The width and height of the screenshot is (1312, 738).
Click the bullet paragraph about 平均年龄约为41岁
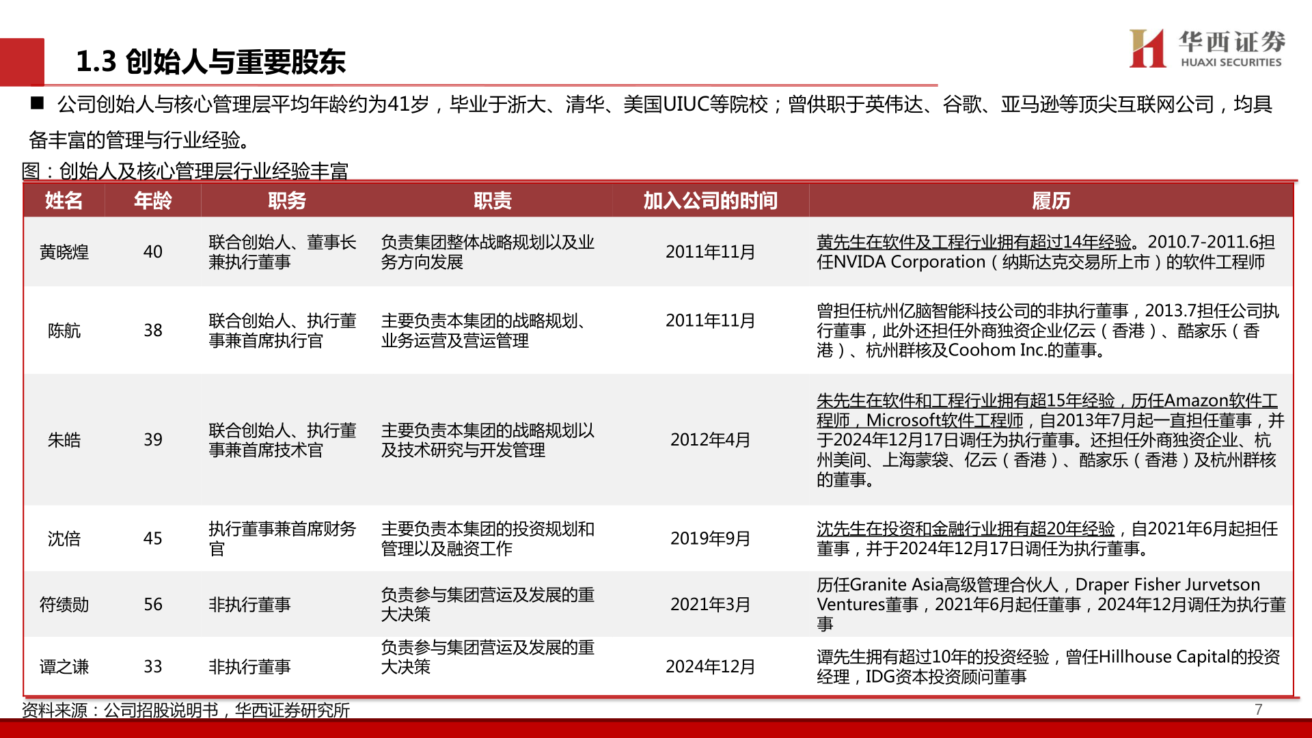click(x=651, y=122)
